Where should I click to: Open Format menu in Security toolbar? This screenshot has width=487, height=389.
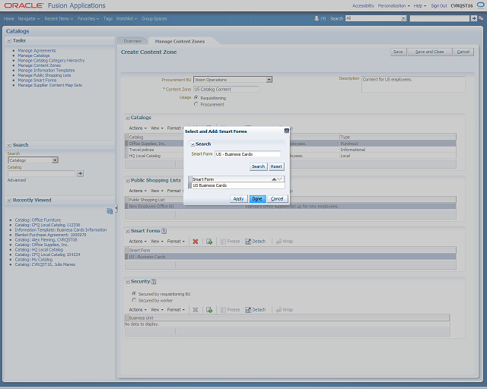tap(176, 309)
